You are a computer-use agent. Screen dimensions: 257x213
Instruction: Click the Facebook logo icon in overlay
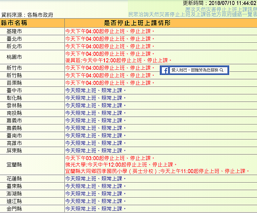[x=165, y=71]
